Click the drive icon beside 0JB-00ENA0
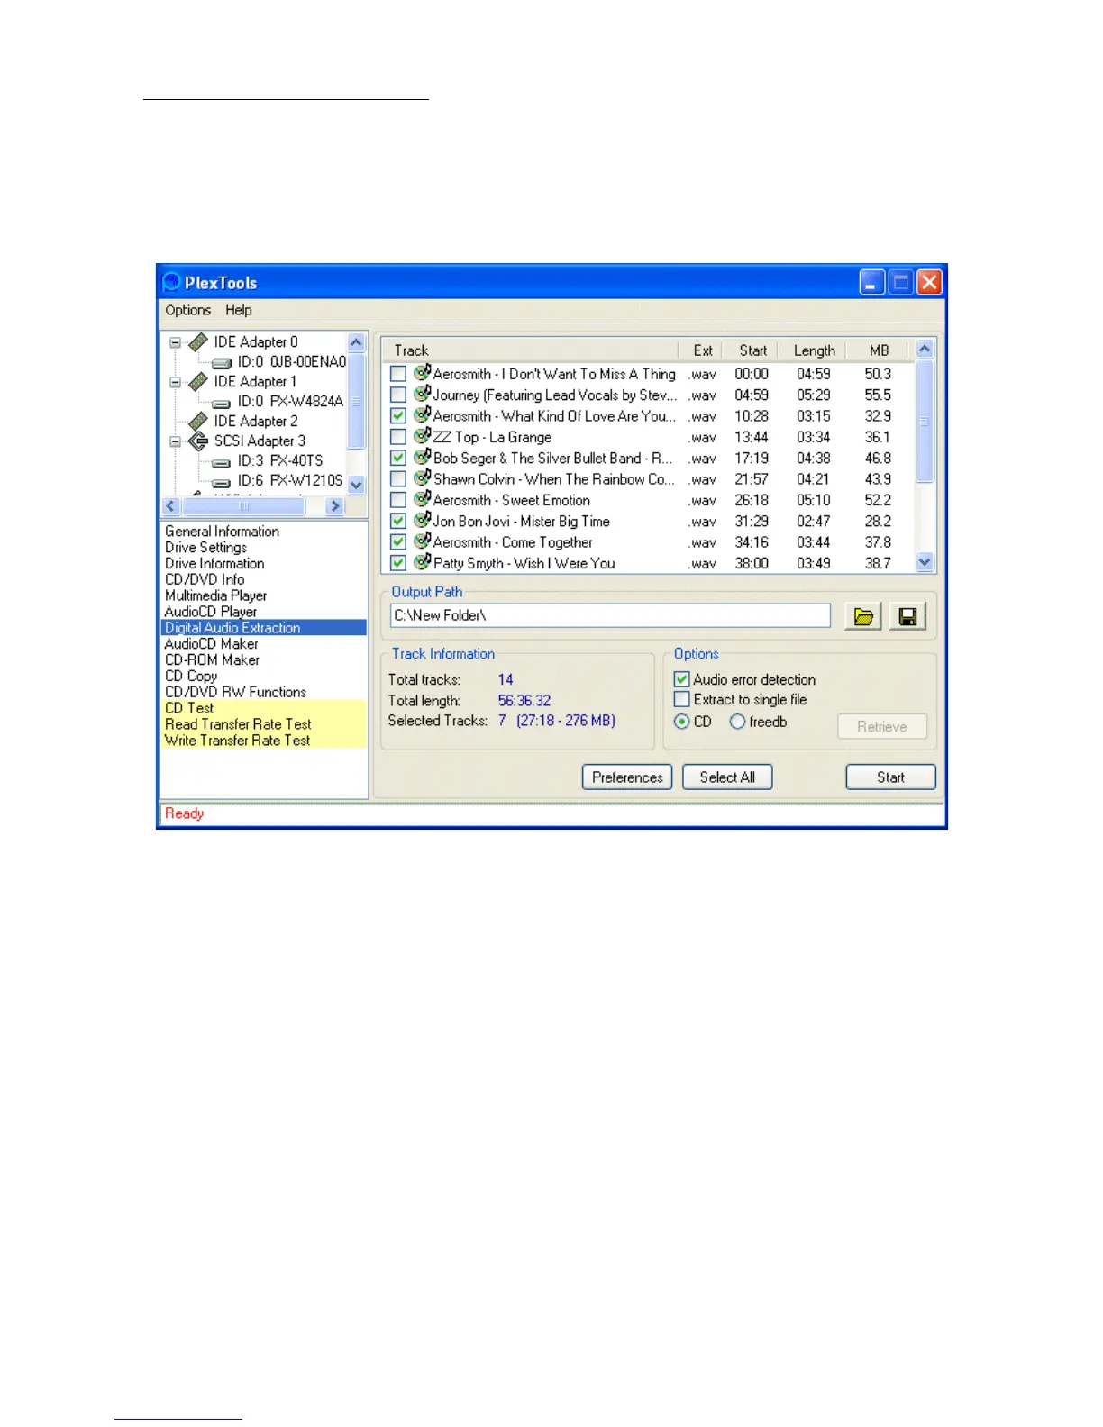The width and height of the screenshot is (1103, 1427). click(x=221, y=363)
